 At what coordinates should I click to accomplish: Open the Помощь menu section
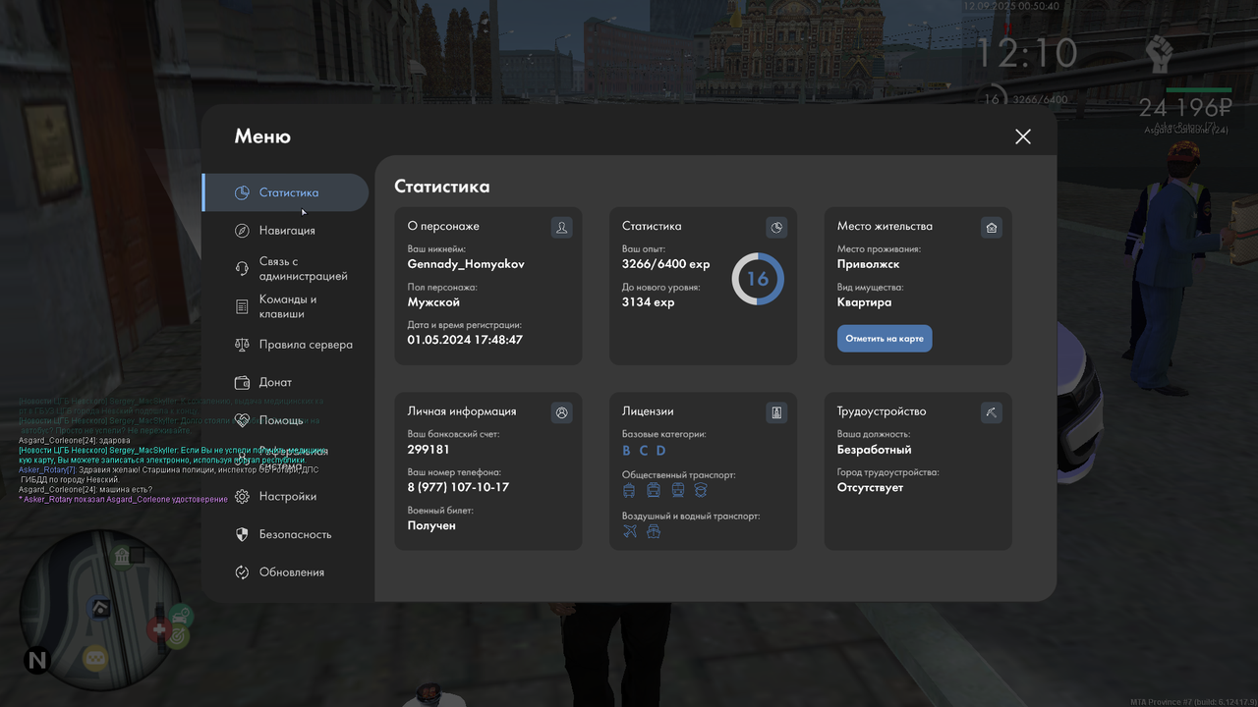coord(286,420)
